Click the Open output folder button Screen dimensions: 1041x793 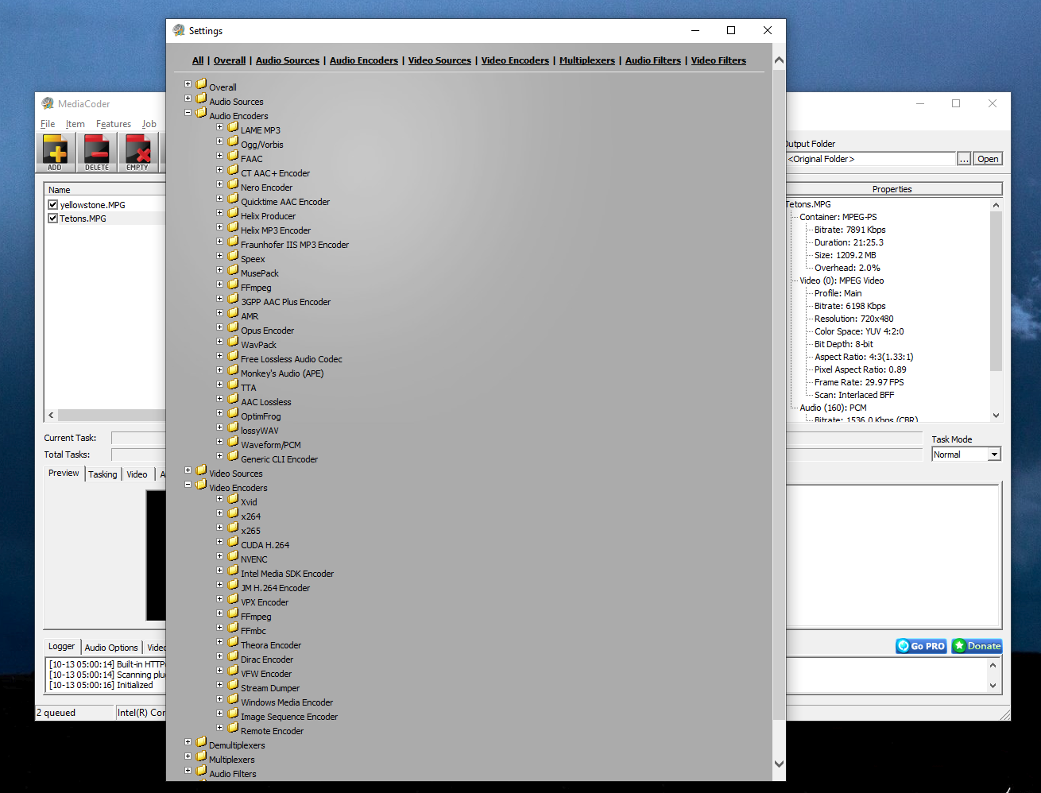click(x=988, y=159)
